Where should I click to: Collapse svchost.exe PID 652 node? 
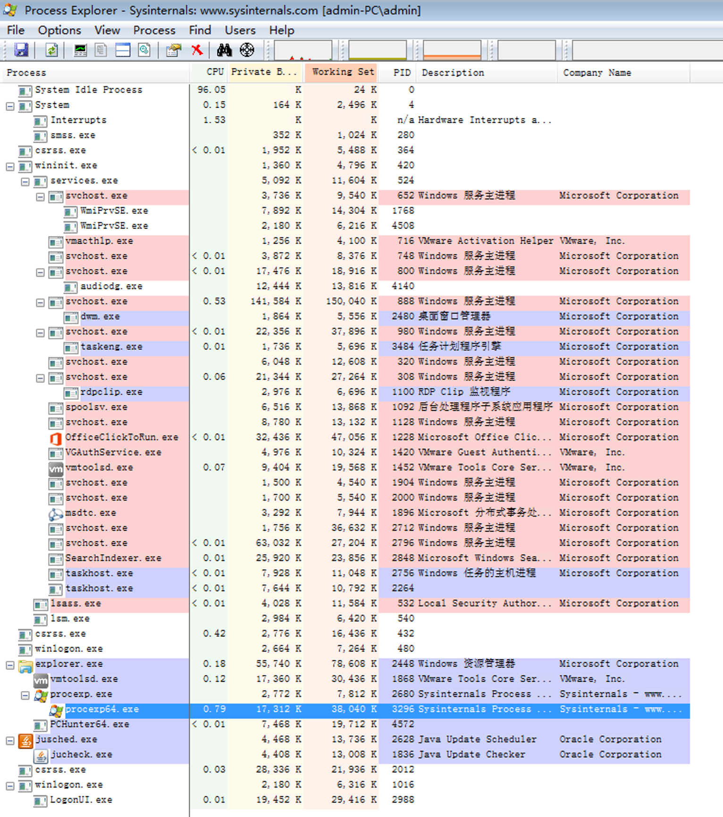(x=40, y=196)
